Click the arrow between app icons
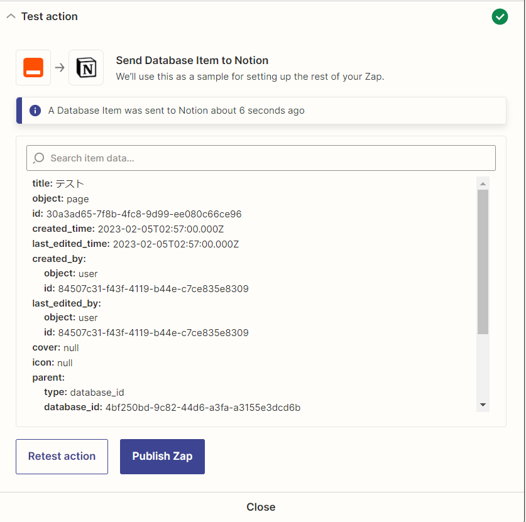This screenshot has height=522, width=526. pyautogui.click(x=60, y=68)
